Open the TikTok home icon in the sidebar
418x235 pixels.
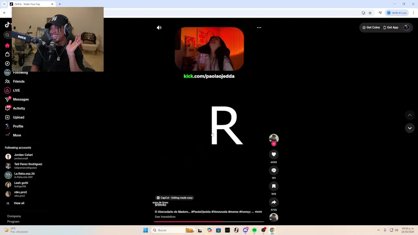pyautogui.click(x=7, y=45)
